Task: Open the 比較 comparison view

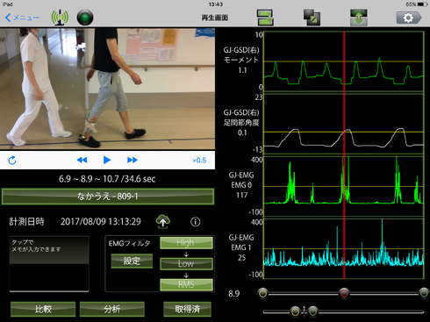Action: (43, 309)
